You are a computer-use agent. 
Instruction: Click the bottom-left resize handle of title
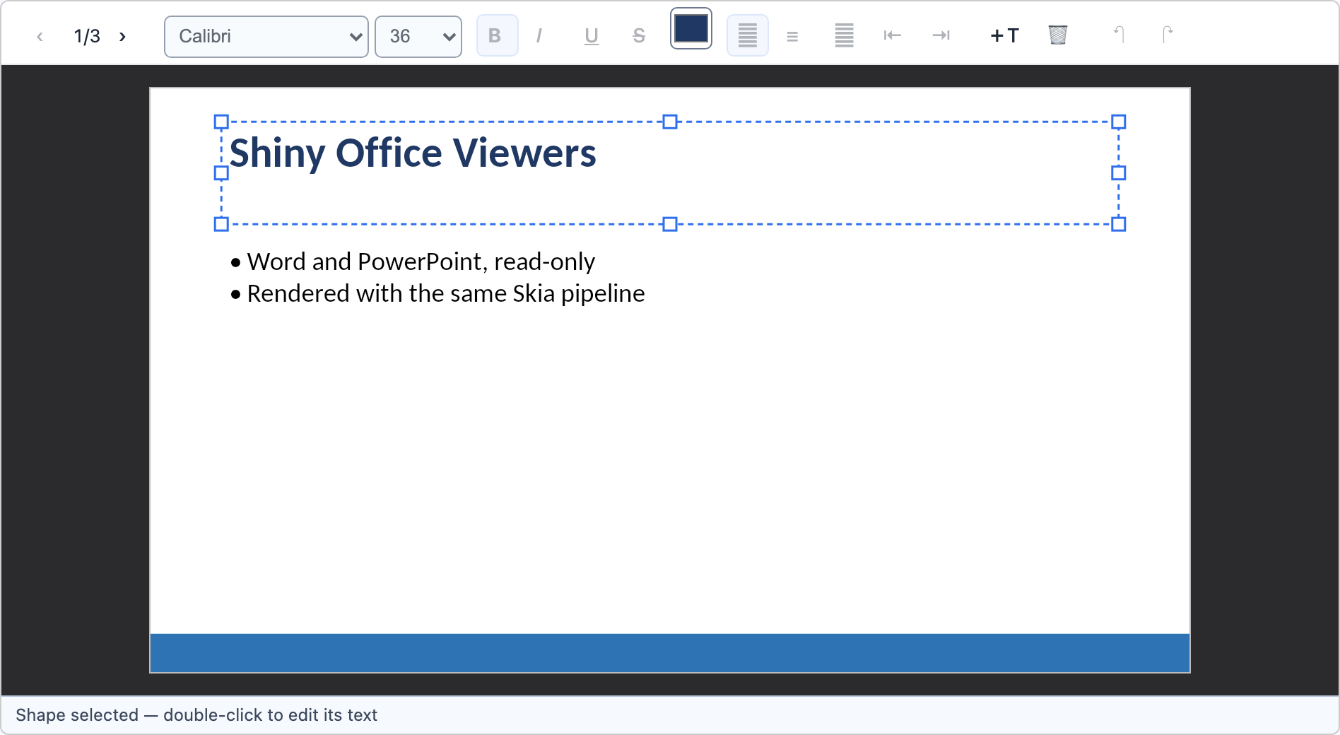221,224
